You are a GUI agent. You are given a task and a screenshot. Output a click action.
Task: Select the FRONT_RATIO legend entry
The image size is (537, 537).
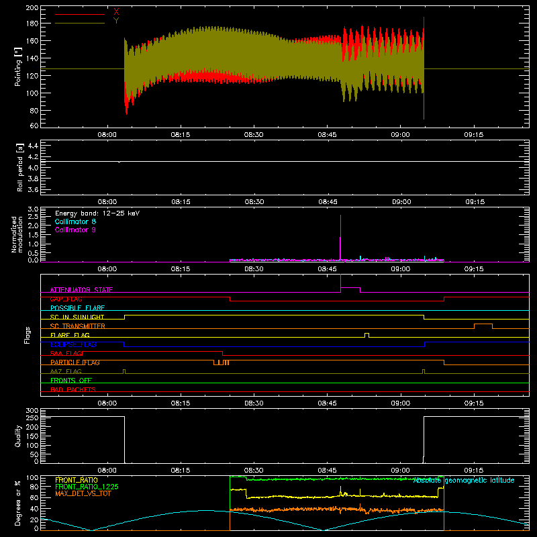77,480
